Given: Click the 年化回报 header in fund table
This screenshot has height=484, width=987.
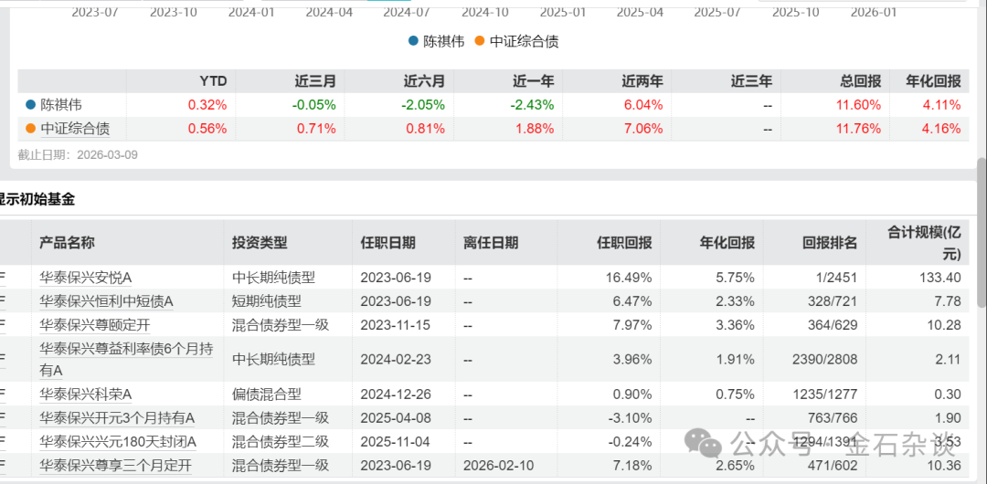Looking at the screenshot, I should click(727, 243).
